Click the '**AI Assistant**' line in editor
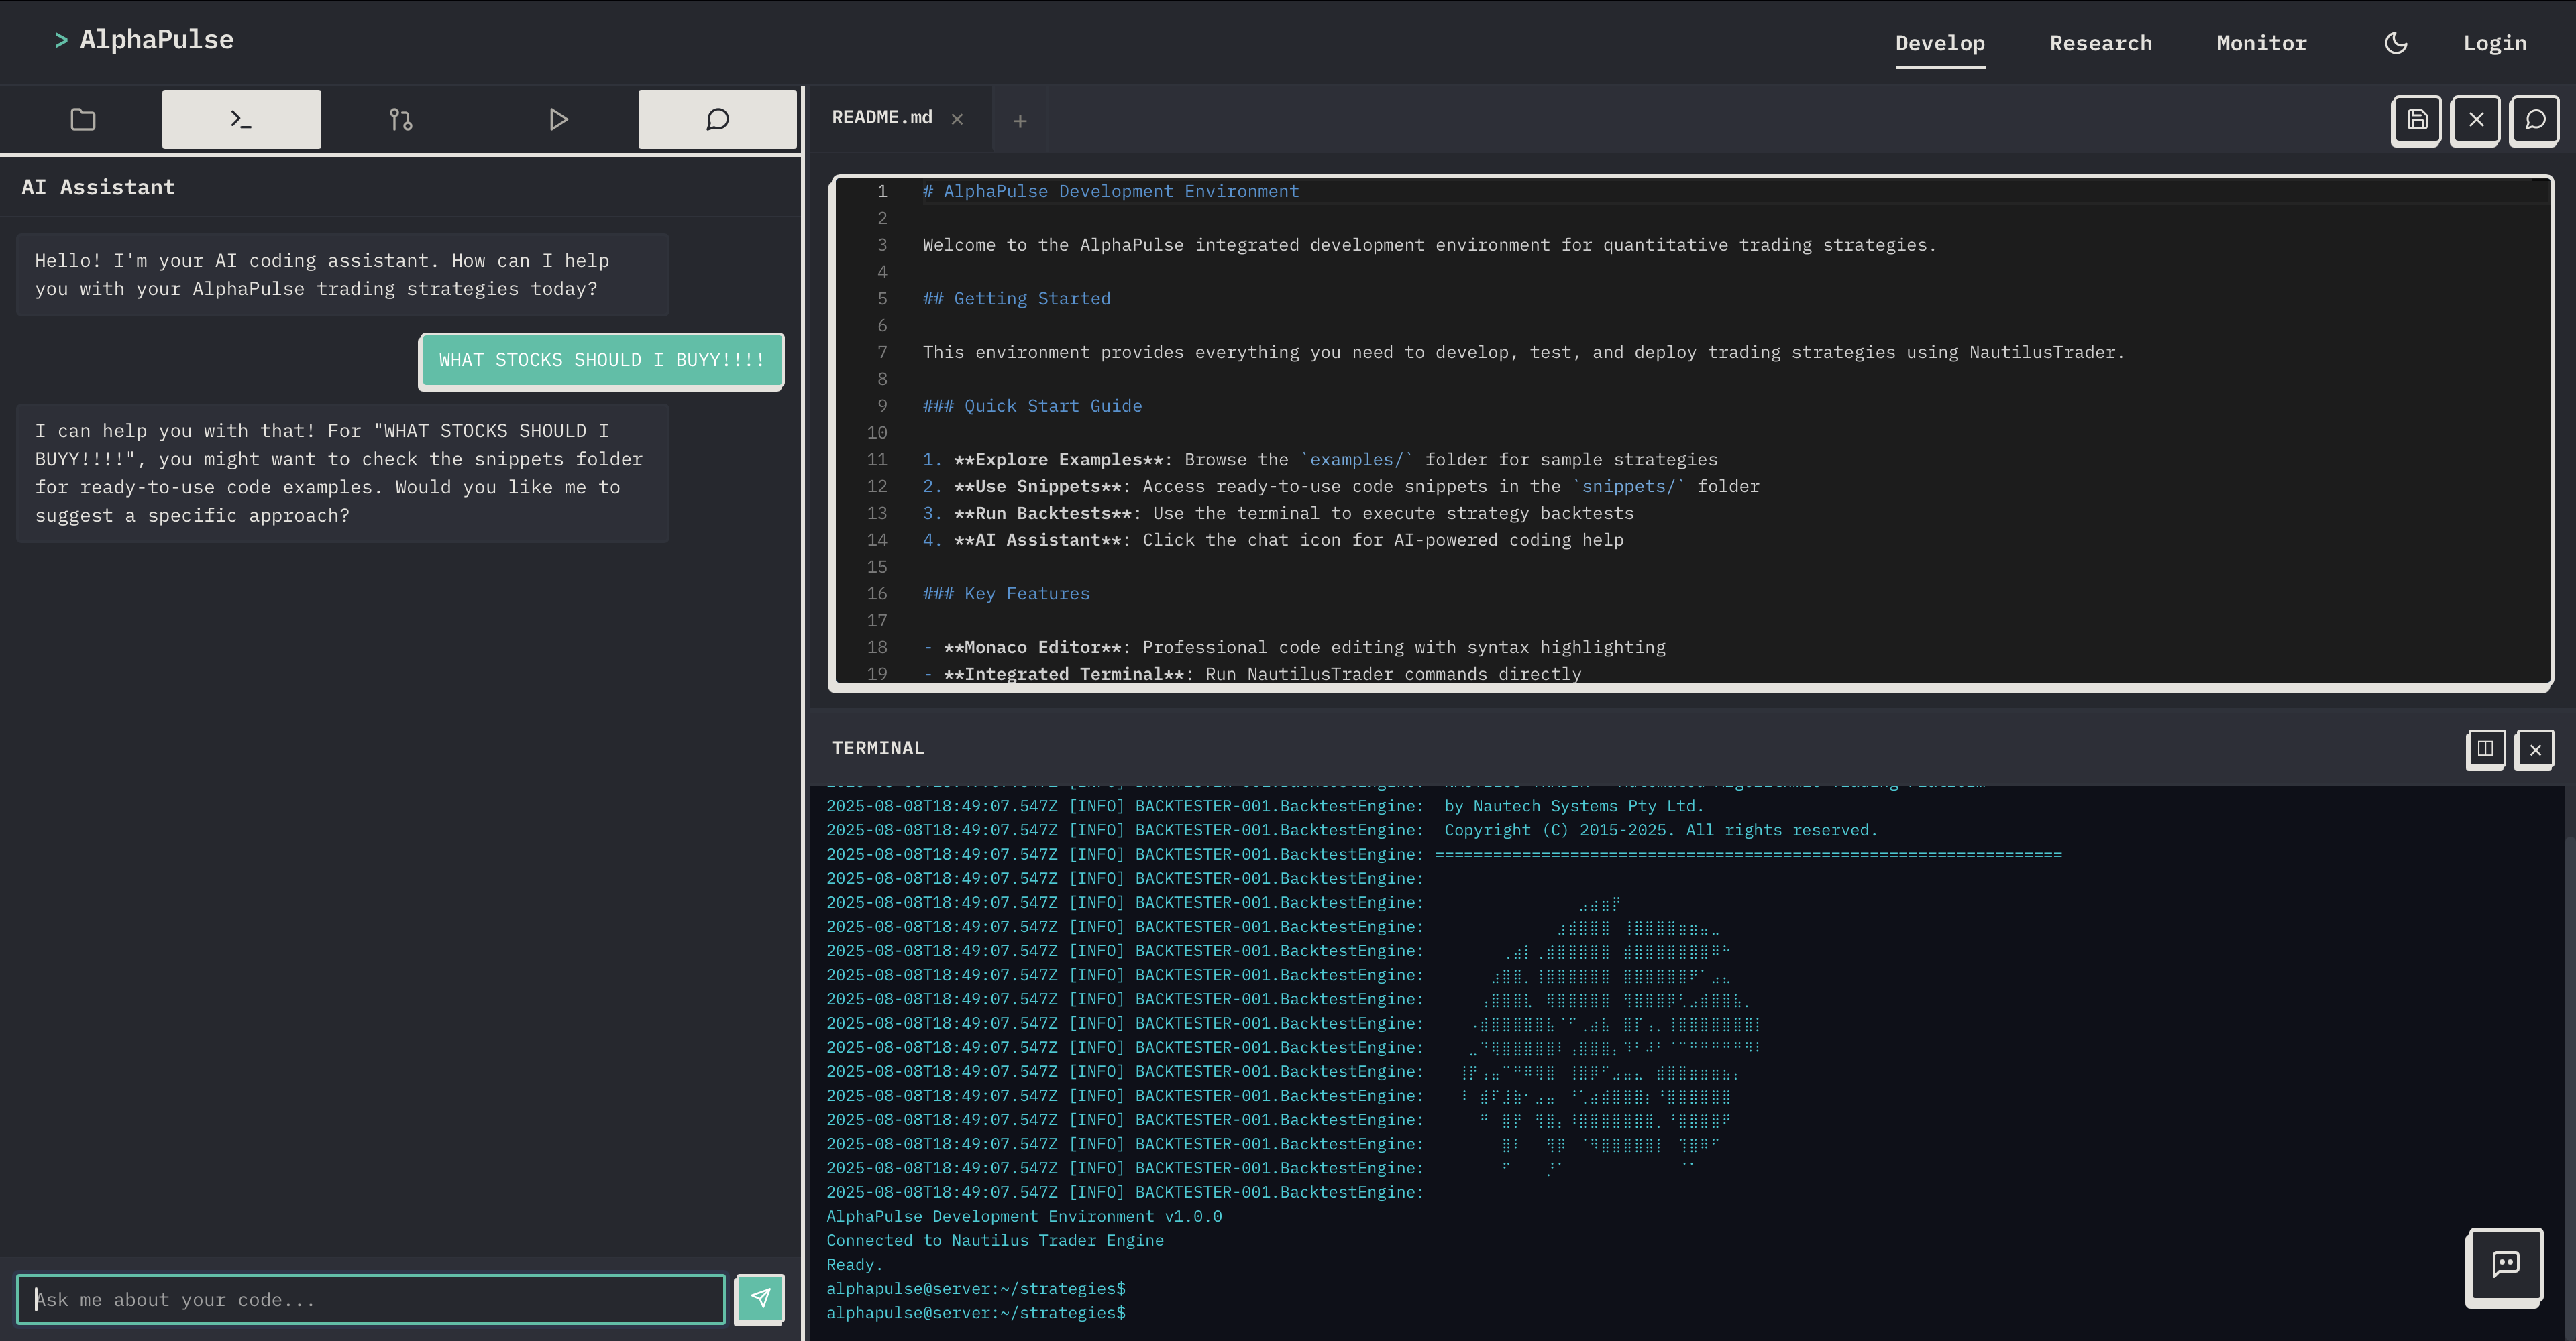The width and height of the screenshot is (2576, 1341). [1273, 540]
